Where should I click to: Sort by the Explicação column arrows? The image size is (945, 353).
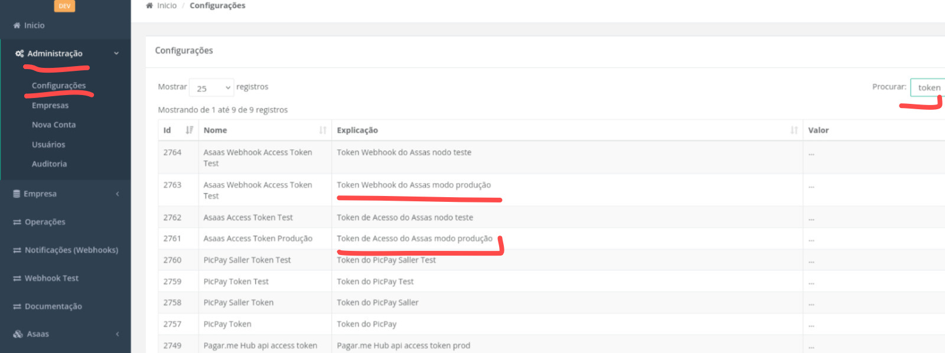794,130
